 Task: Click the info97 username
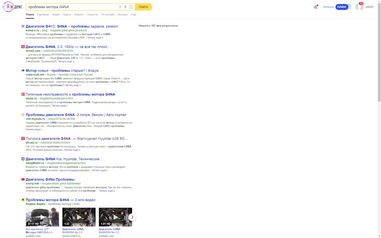tap(369, 7)
